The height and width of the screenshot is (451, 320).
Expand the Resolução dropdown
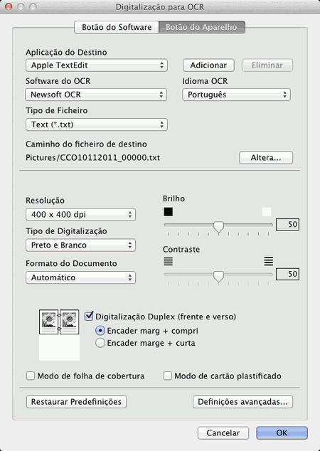(x=80, y=214)
